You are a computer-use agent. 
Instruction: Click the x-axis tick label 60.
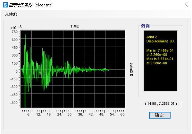coord(123,114)
